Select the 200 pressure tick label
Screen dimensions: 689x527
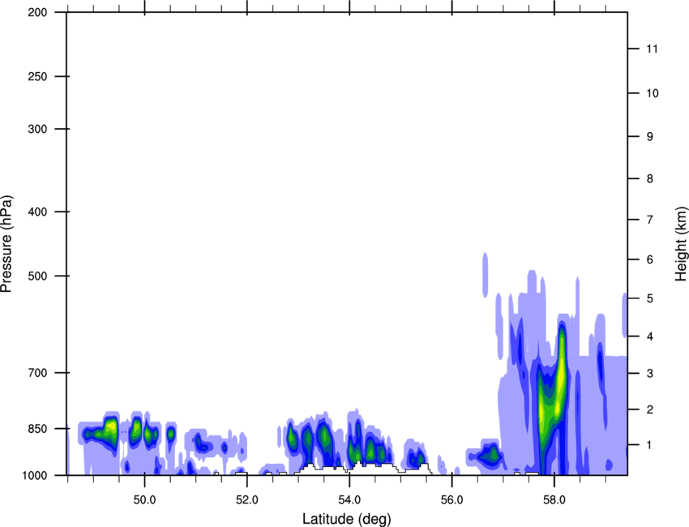tap(37, 12)
